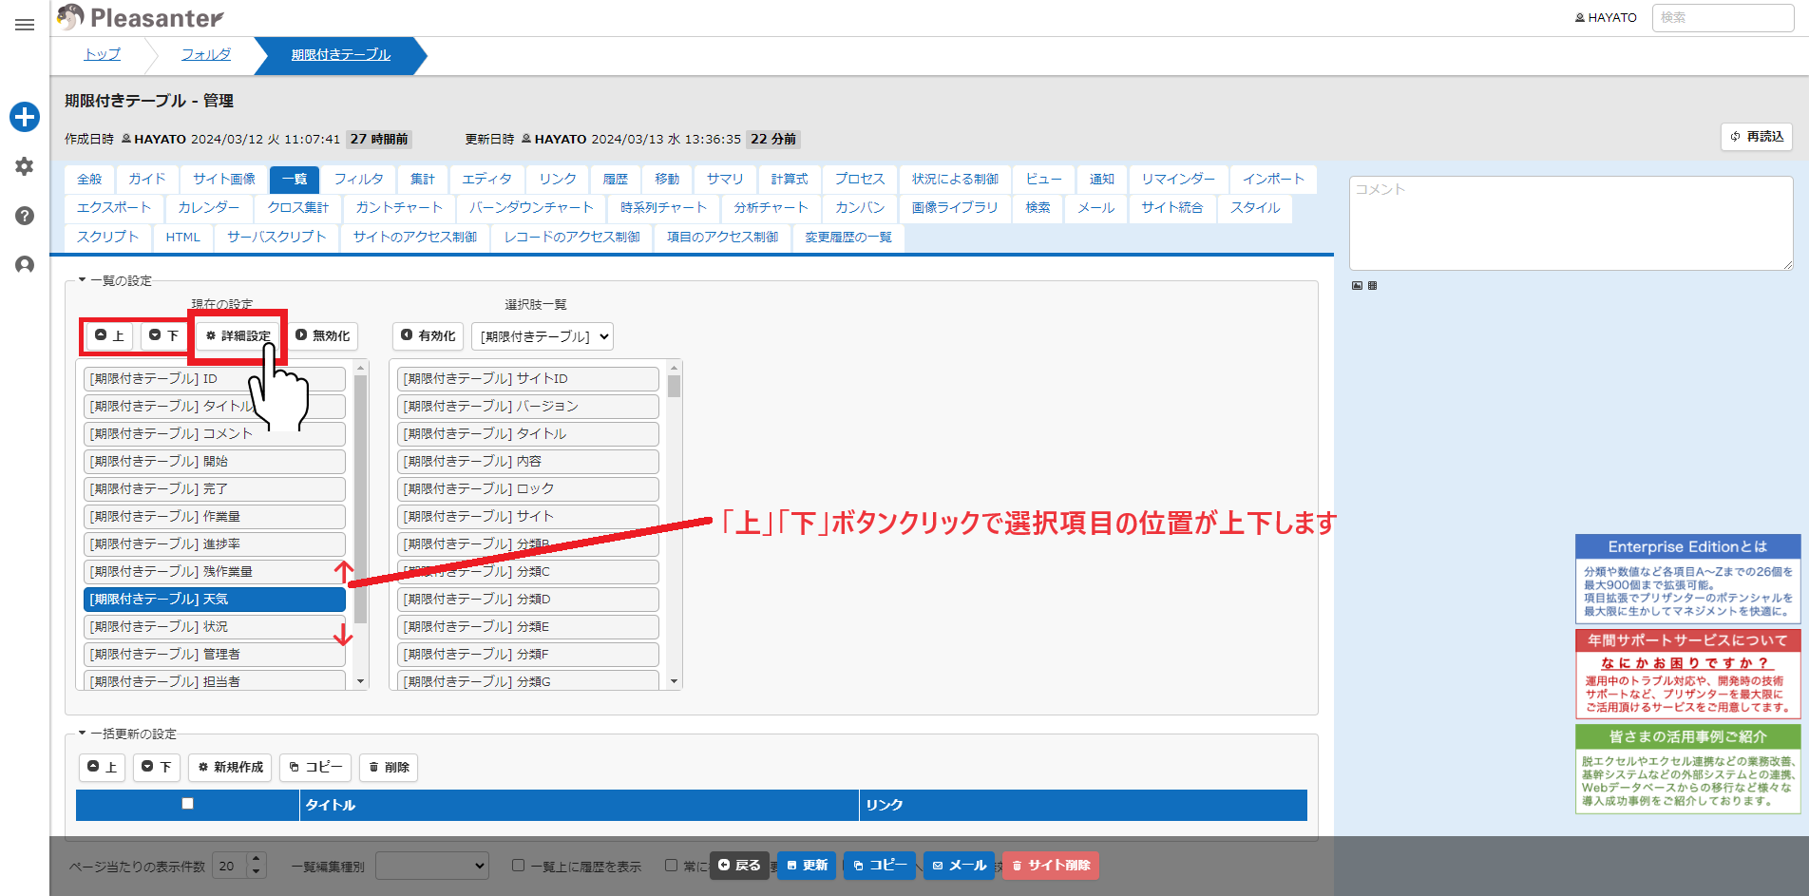Switch to the カンバン tab
Image resolution: width=1809 pixels, height=896 pixels.
pos(860,207)
